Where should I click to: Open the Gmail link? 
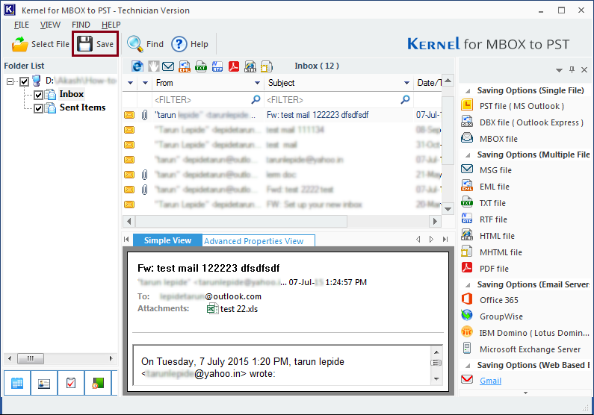[490, 381]
